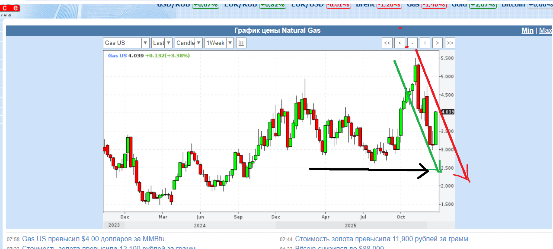This screenshot has width=553, height=249.
Task: Open news Gas US превысил $4.00 долларов
Action: [93, 239]
